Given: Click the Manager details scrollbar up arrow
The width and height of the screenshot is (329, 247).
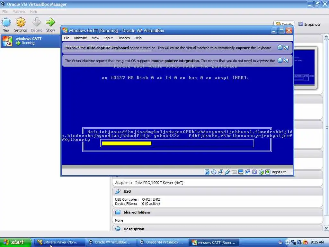Looking at the screenshot, I should click(x=326, y=37).
